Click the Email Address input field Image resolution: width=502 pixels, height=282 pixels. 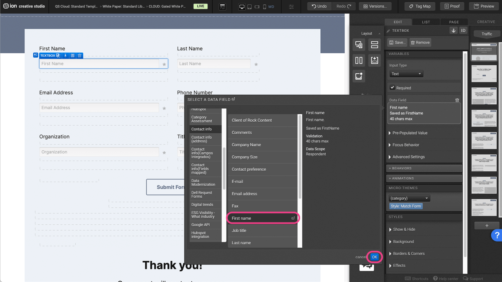tap(99, 108)
